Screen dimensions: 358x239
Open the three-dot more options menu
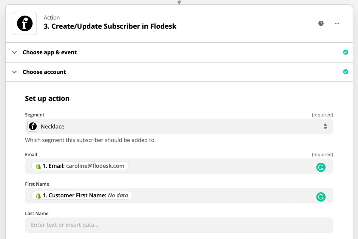(337, 23)
